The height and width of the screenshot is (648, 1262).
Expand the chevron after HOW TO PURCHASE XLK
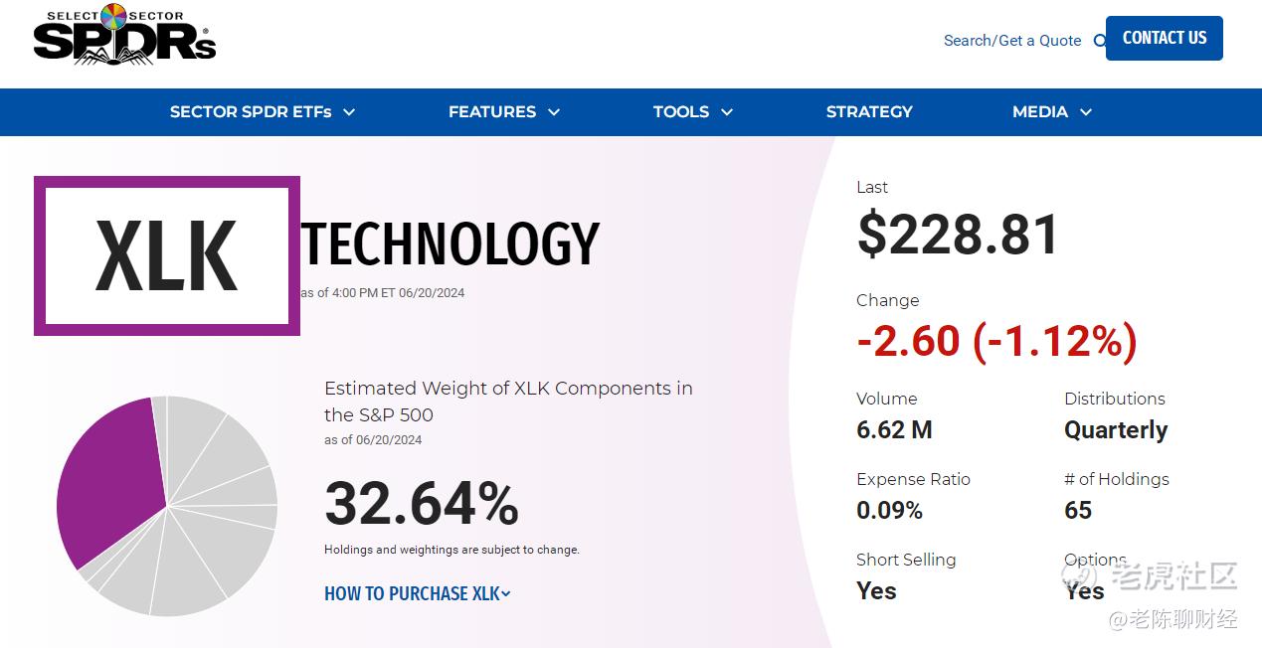pyautogui.click(x=506, y=593)
